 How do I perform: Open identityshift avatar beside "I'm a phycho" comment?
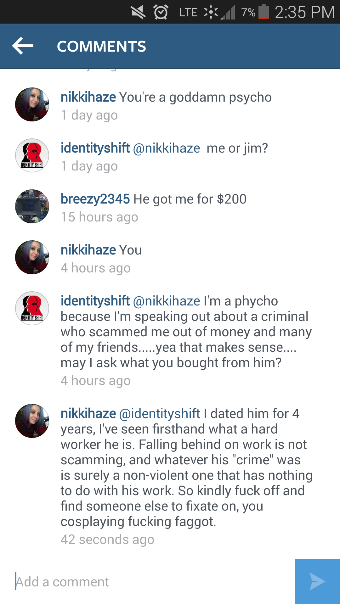click(x=32, y=308)
